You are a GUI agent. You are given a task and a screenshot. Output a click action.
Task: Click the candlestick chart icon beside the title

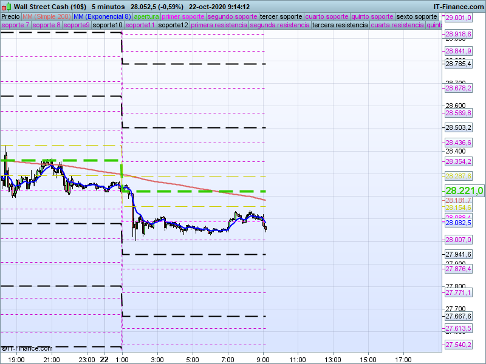coord(6,7)
